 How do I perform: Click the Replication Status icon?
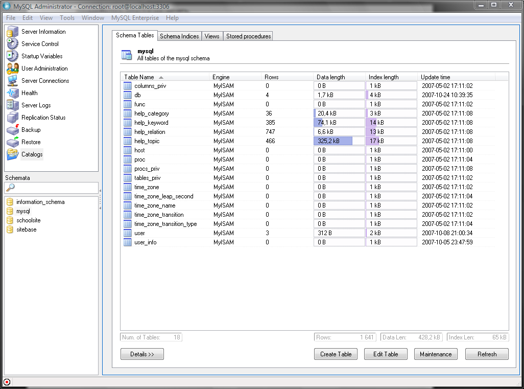coord(13,118)
